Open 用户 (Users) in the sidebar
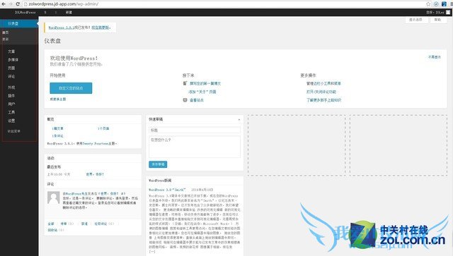 tap(11, 104)
